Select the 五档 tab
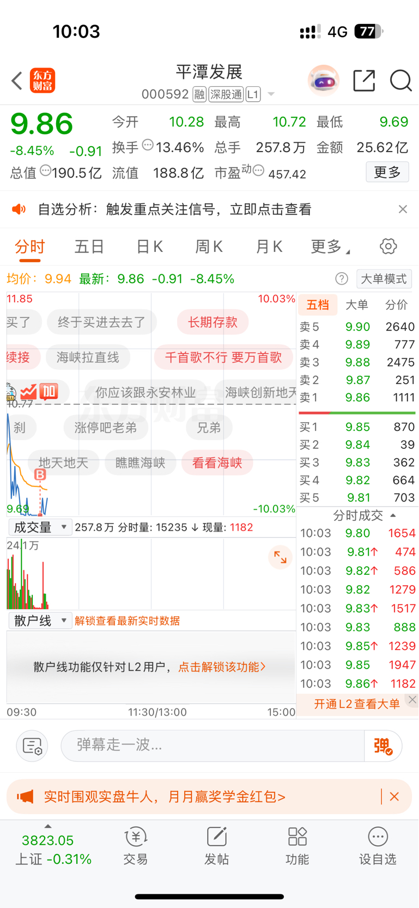 pos(318,305)
